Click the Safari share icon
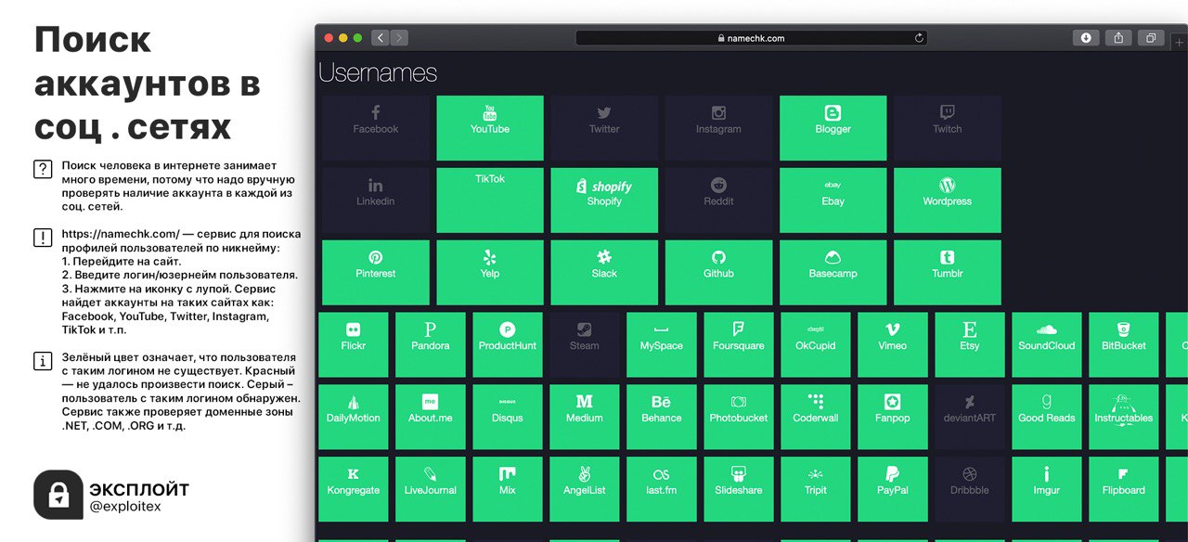The width and height of the screenshot is (1188, 542). 1118,38
